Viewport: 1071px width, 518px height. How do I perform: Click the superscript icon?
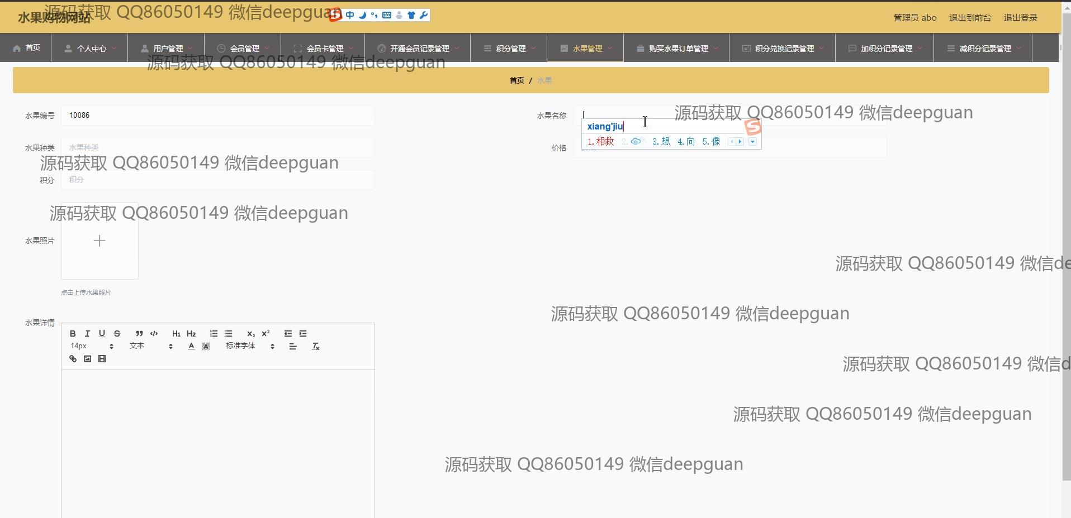click(x=266, y=333)
